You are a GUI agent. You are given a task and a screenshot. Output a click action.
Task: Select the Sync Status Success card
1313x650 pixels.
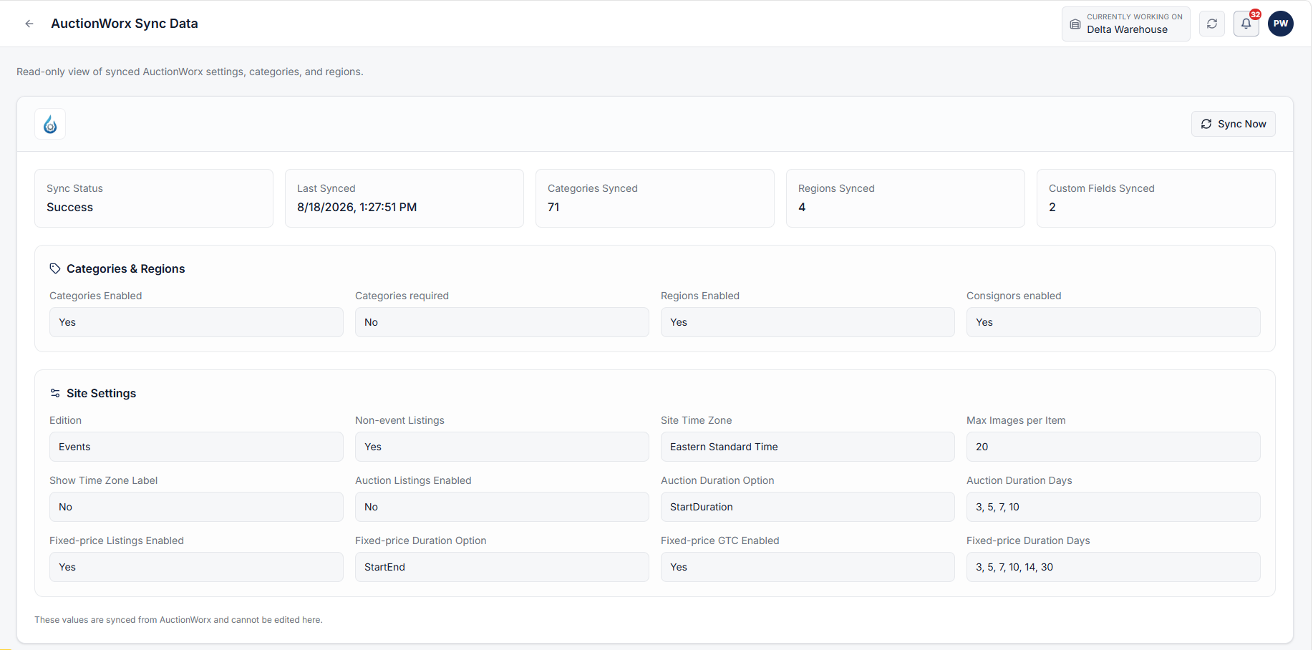tap(154, 198)
